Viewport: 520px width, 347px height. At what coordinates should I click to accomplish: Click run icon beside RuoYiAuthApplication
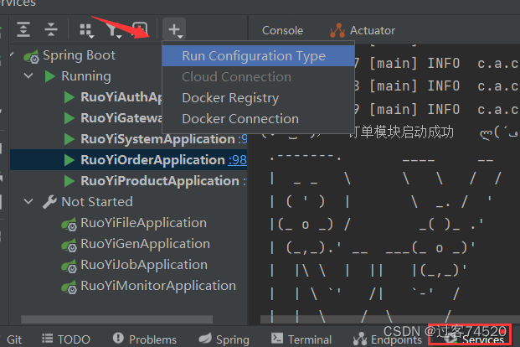click(x=69, y=97)
